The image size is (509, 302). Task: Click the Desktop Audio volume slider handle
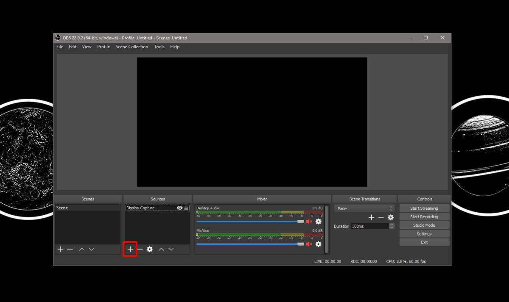(301, 222)
